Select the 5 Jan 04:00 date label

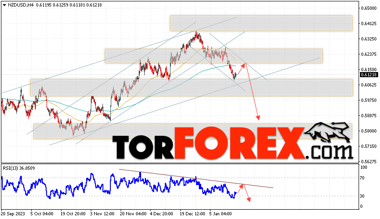point(221,214)
